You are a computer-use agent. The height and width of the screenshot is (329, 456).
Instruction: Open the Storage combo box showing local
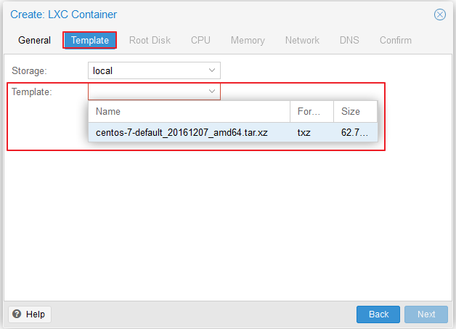(154, 70)
